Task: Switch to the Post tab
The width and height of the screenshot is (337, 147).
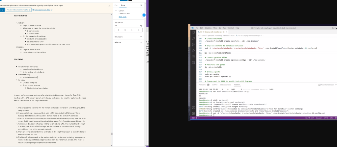Action: click(116, 5)
